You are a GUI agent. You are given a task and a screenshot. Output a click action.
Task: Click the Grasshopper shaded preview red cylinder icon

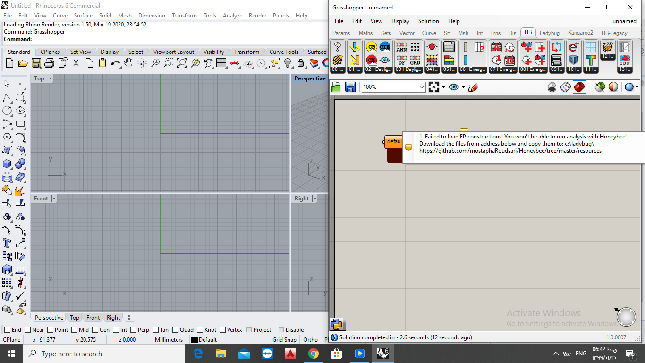[x=579, y=87]
